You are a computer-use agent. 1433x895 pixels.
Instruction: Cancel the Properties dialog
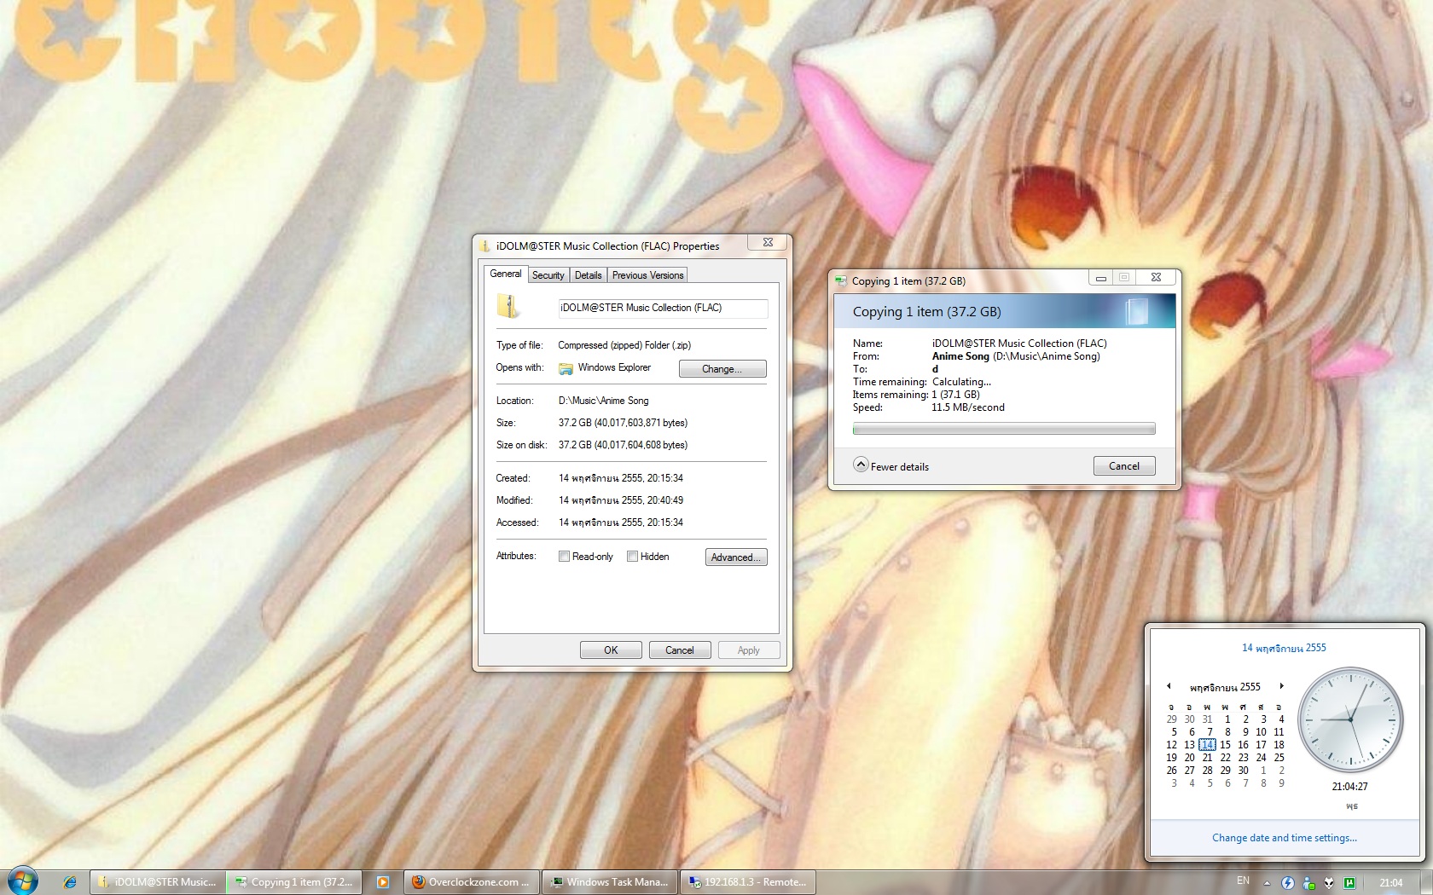(680, 650)
